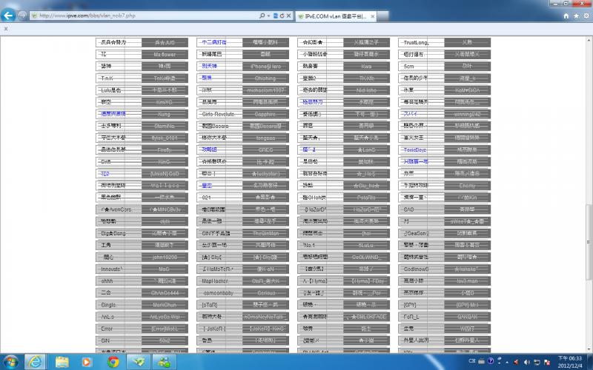
Task: Open the browser Home icon
Action: (566, 16)
